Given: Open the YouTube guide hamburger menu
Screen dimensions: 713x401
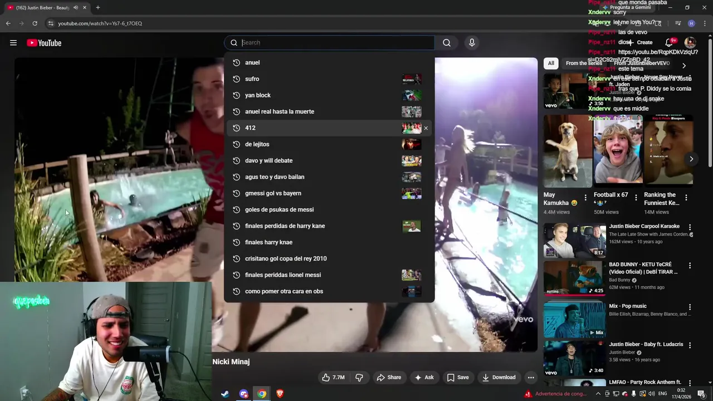Looking at the screenshot, I should click(x=13, y=43).
